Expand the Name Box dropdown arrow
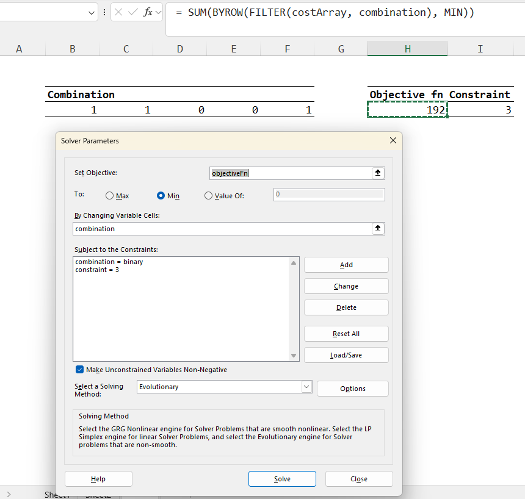The image size is (525, 499). tap(92, 13)
